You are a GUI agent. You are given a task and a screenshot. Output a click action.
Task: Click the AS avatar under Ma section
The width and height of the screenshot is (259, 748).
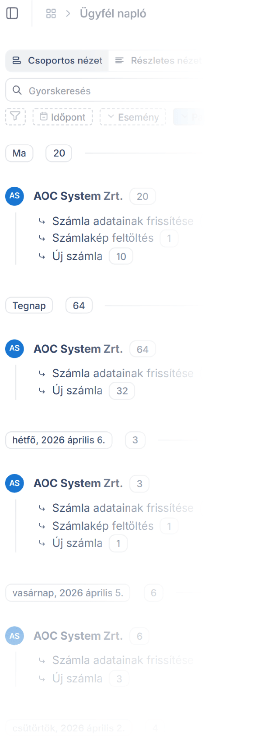14,196
